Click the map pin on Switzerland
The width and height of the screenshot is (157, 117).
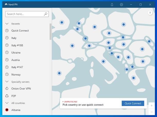pos(89,46)
